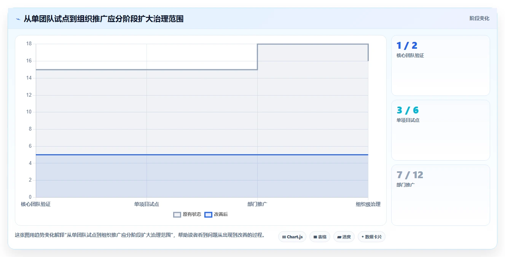Click the chart title 从单团队试点到组织推广应分阶段扩大治理范围
This screenshot has height=257, width=505.
[104, 19]
